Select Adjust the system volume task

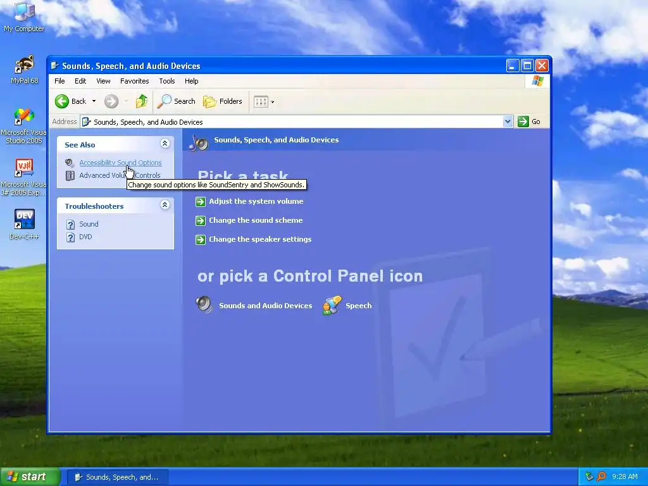click(x=256, y=201)
